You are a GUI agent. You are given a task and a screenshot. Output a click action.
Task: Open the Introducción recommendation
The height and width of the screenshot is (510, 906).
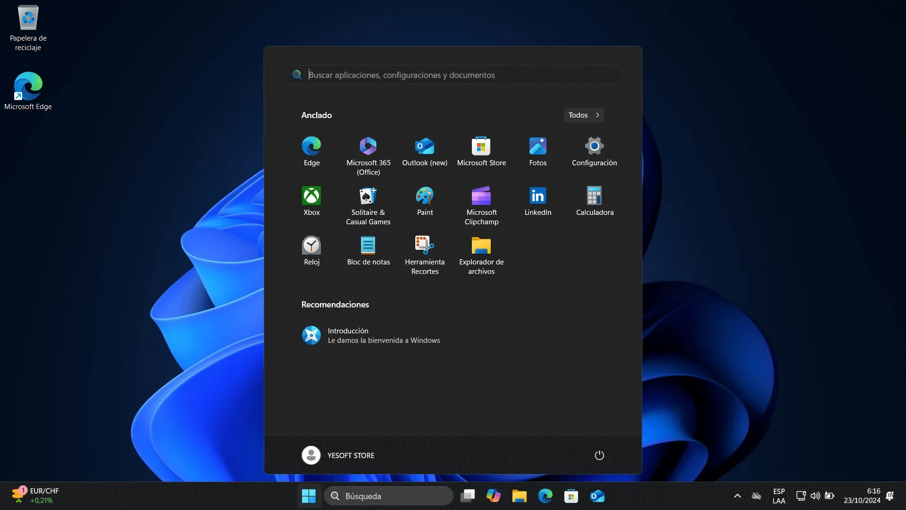point(371,335)
